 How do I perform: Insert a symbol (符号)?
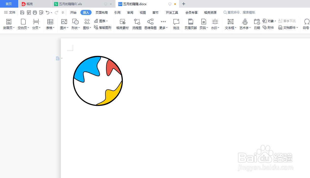click(306, 24)
